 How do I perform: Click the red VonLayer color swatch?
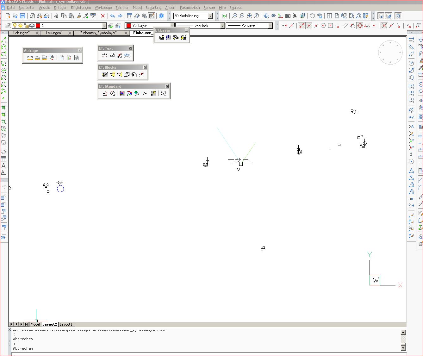tap(129, 26)
